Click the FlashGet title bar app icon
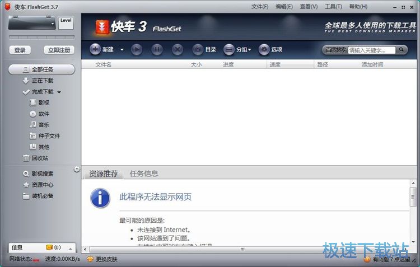Screen dimensions: 420x267 (x=7, y=7)
